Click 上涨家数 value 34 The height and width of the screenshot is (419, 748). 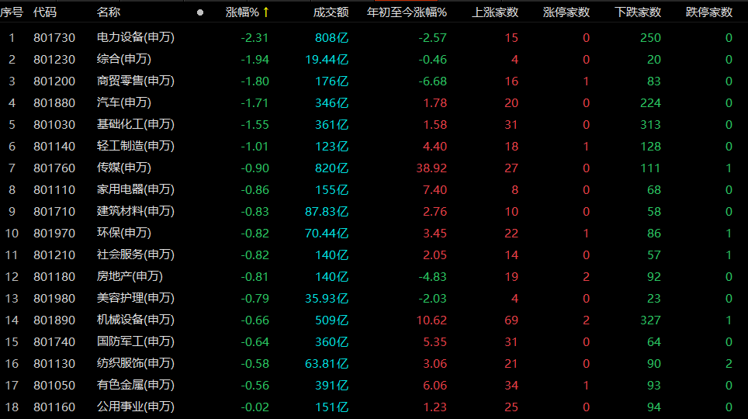pos(511,385)
